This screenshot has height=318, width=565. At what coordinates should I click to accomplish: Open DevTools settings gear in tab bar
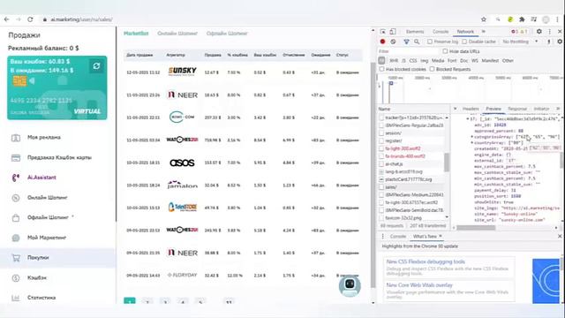[539, 32]
